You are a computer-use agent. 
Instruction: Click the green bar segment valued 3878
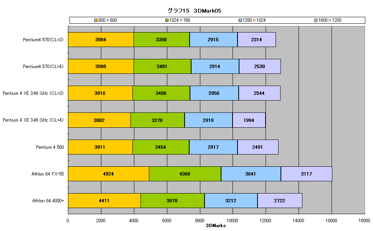coord(172,201)
